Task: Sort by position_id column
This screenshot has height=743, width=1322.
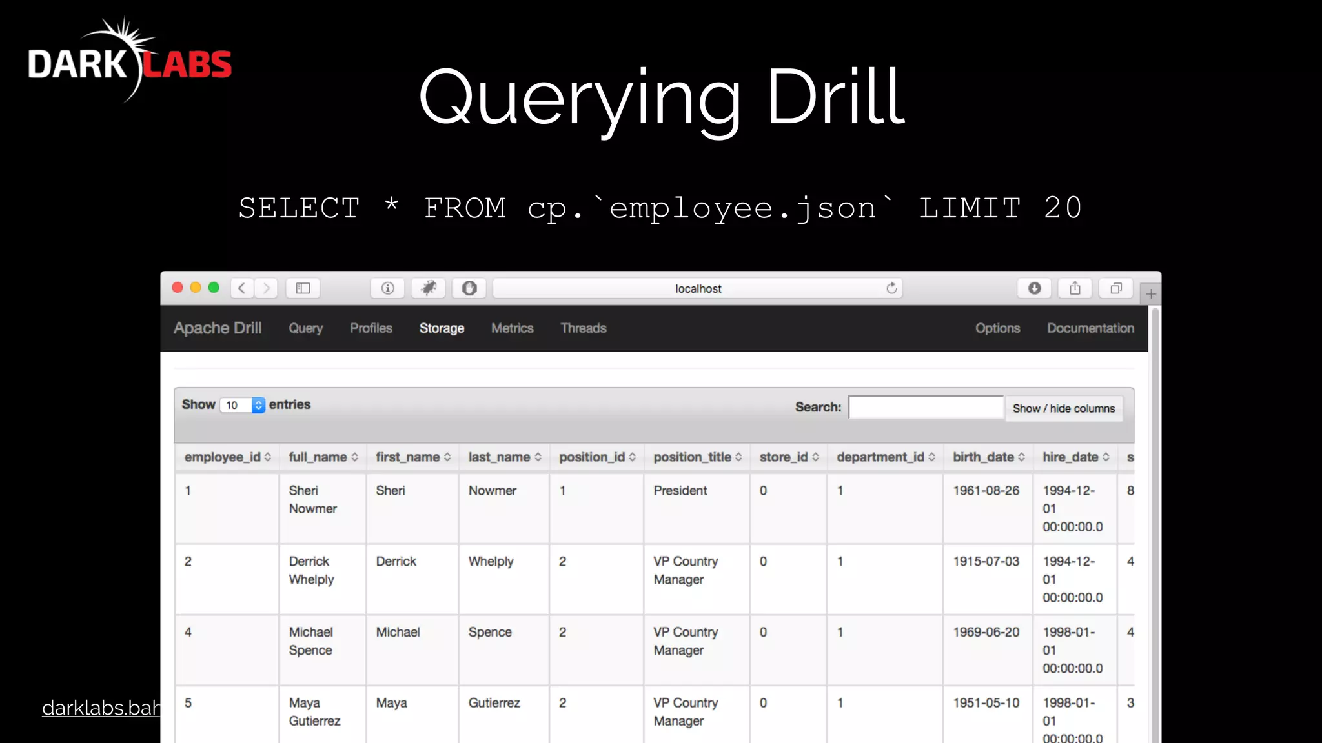Action: pos(596,457)
